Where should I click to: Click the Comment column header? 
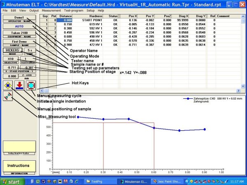(x=228, y=16)
